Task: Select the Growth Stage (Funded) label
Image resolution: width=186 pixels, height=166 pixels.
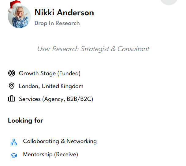Action: [50, 73]
